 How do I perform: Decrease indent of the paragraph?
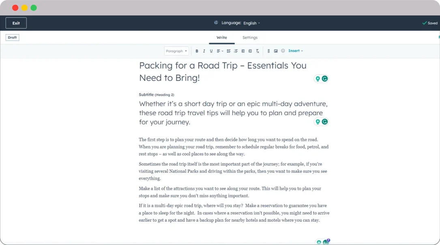(x=243, y=51)
